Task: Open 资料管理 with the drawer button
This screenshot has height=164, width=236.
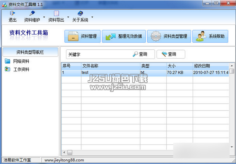Action: coord(82,36)
